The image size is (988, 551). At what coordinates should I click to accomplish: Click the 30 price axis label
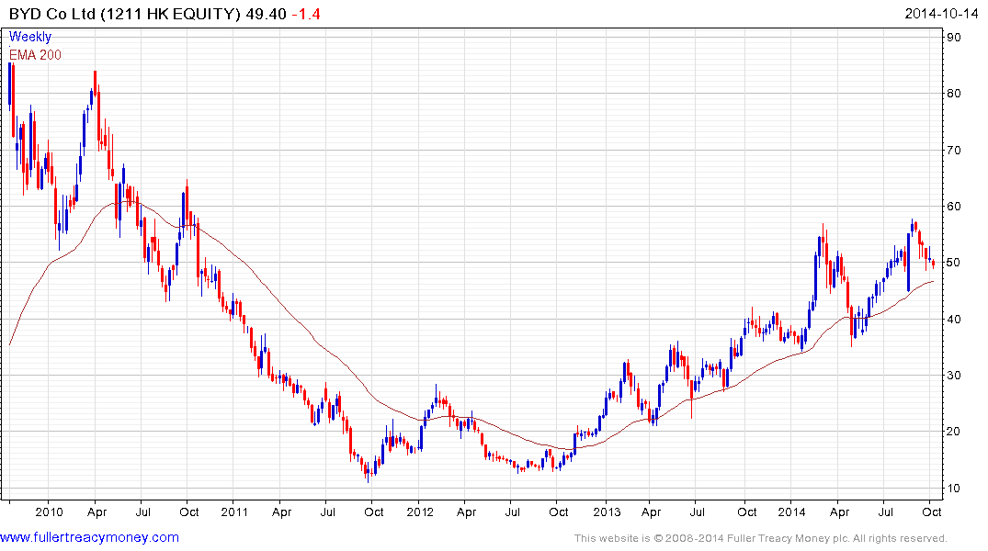pos(954,376)
